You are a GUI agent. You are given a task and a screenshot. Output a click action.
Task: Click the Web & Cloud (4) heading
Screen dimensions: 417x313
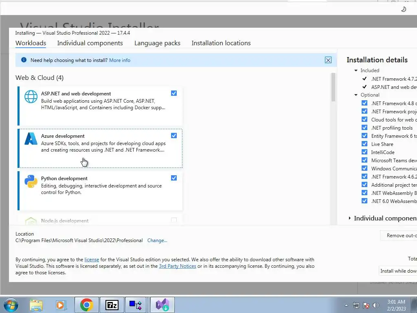click(40, 78)
